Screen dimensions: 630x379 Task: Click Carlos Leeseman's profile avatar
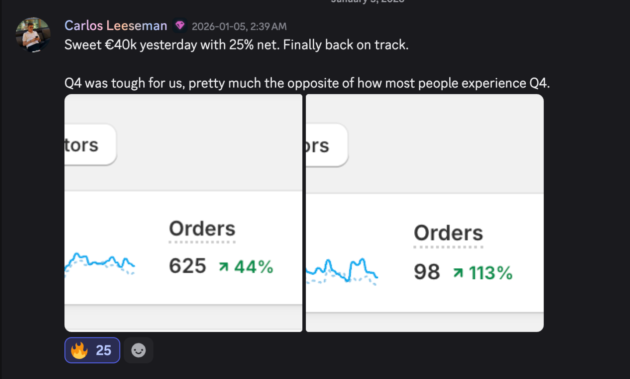33,35
